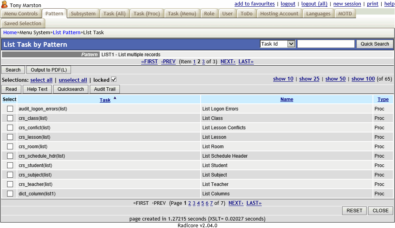Check the locked checkbox
The width and height of the screenshot is (395, 228).
[114, 79]
